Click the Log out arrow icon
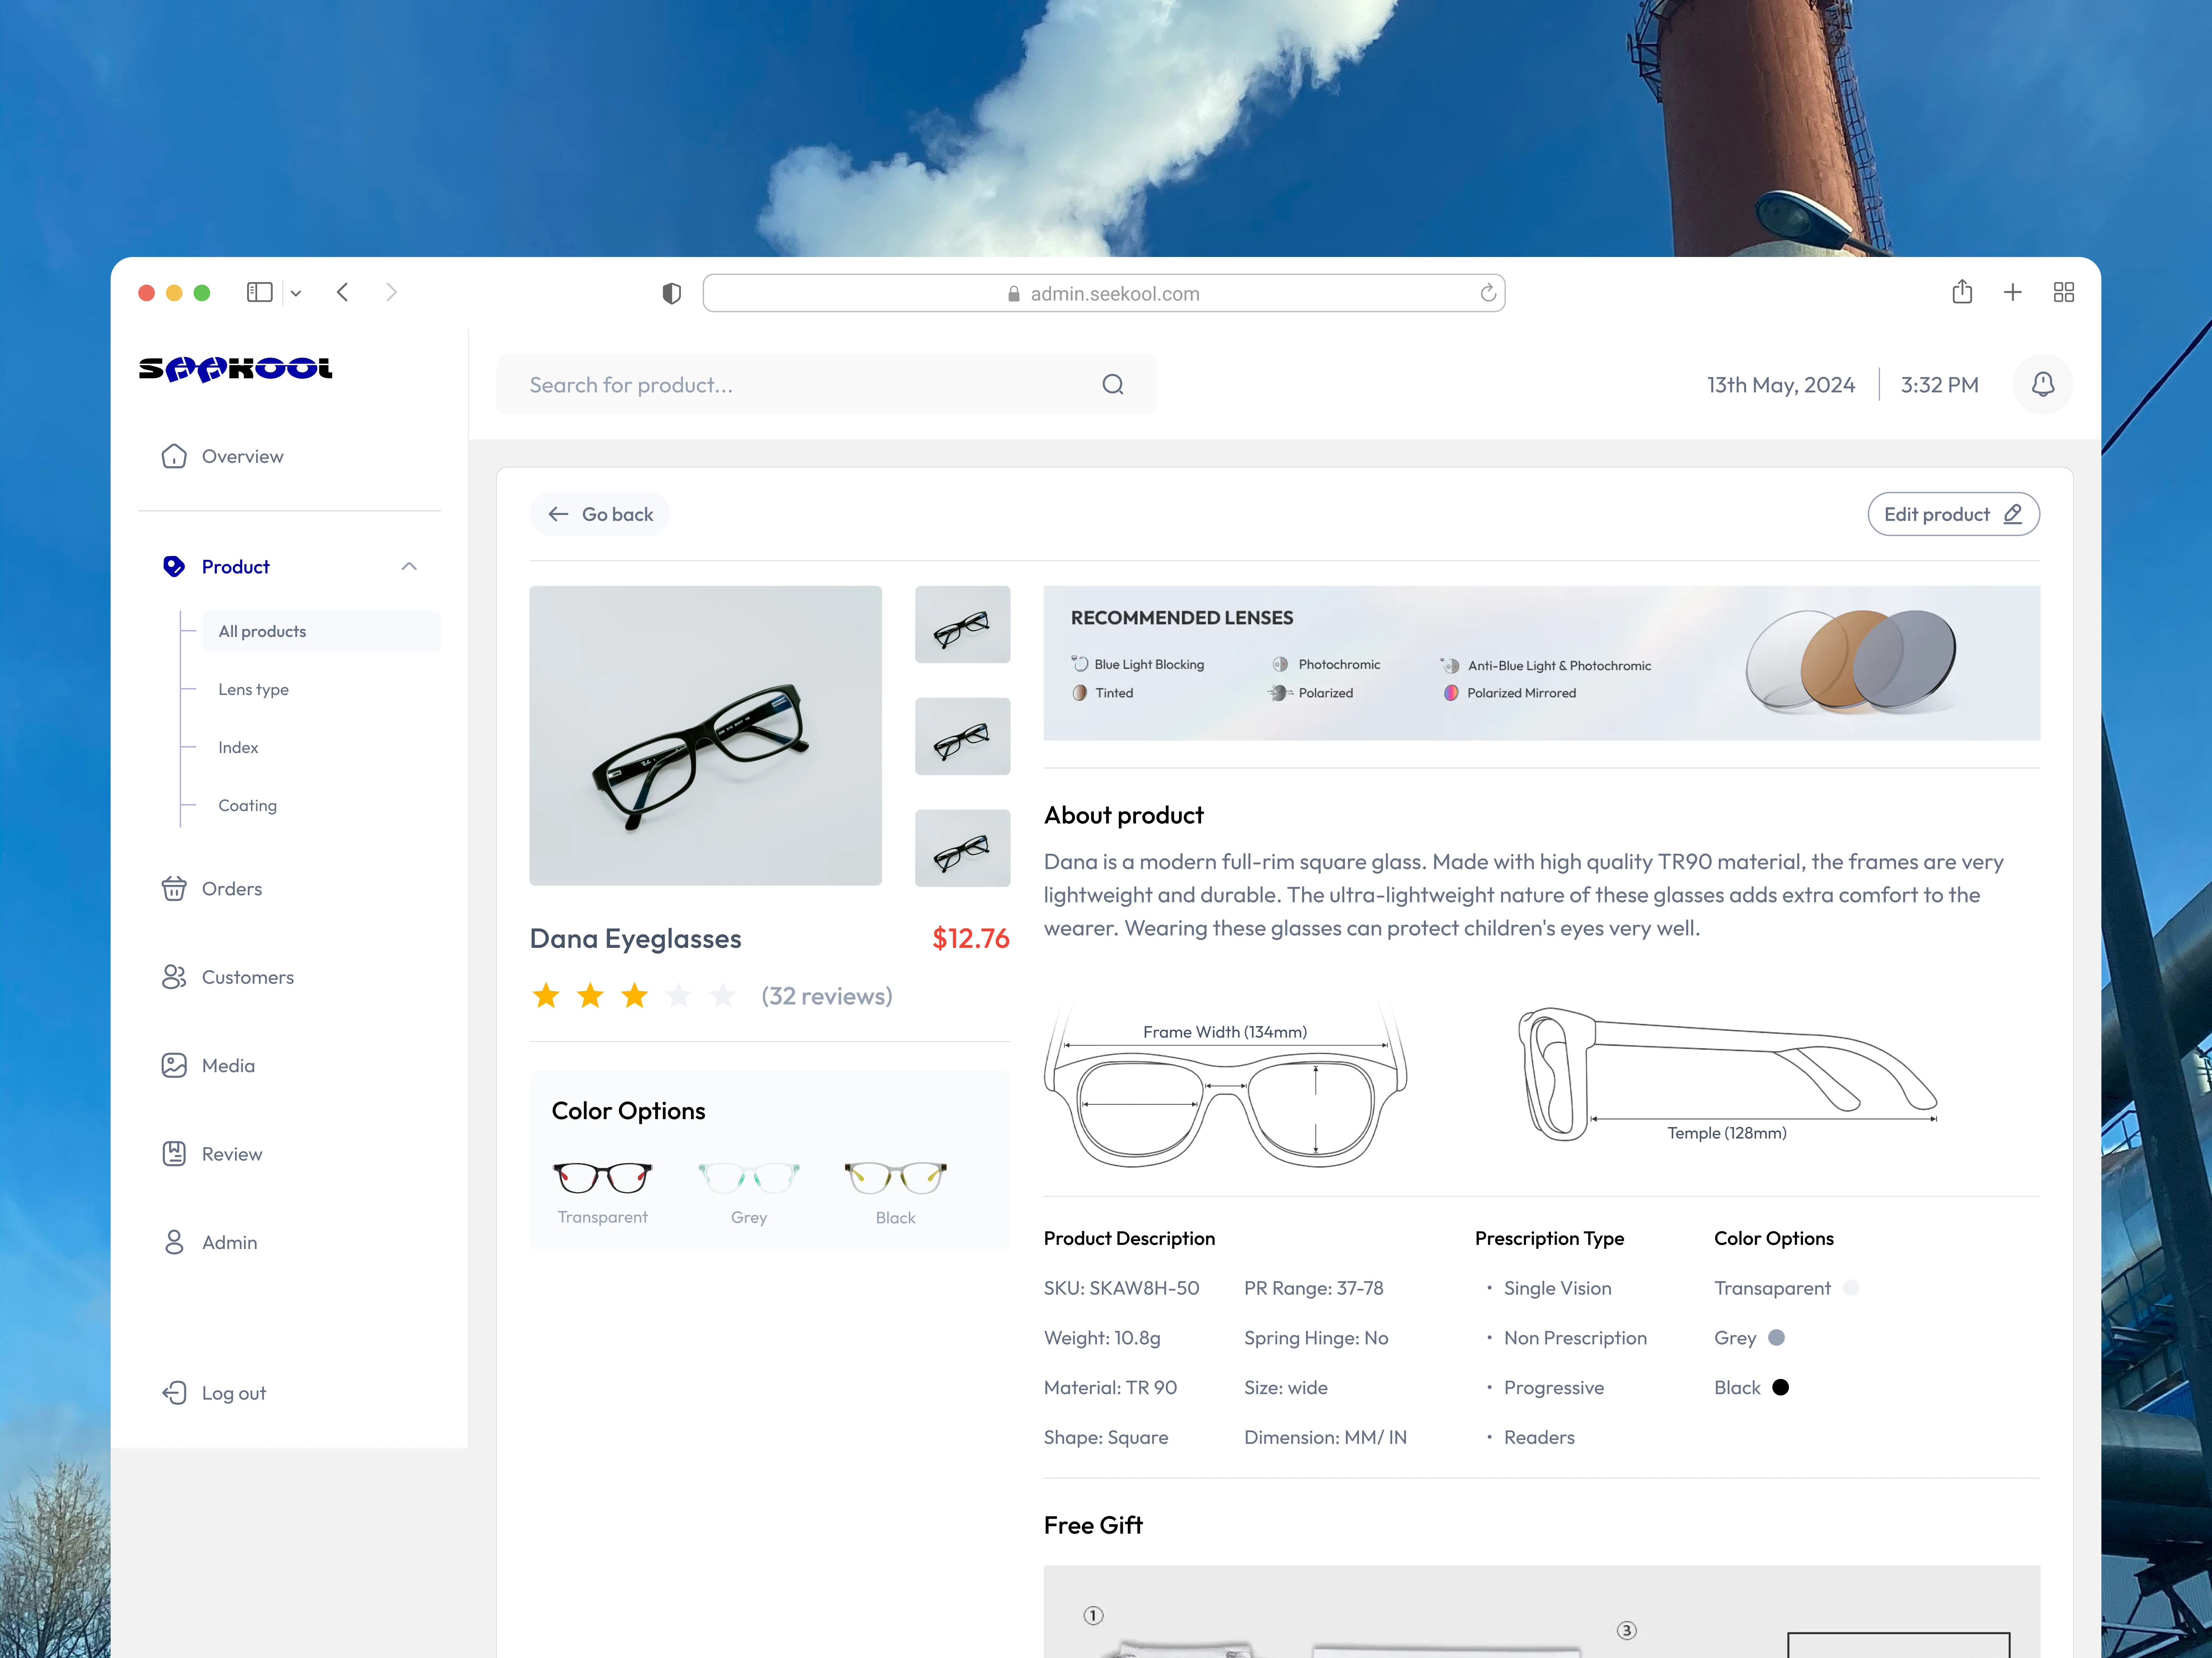The image size is (2212, 1658). pyautogui.click(x=174, y=1393)
